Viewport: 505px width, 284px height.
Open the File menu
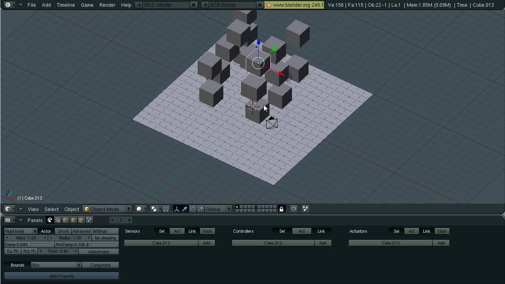[32, 5]
